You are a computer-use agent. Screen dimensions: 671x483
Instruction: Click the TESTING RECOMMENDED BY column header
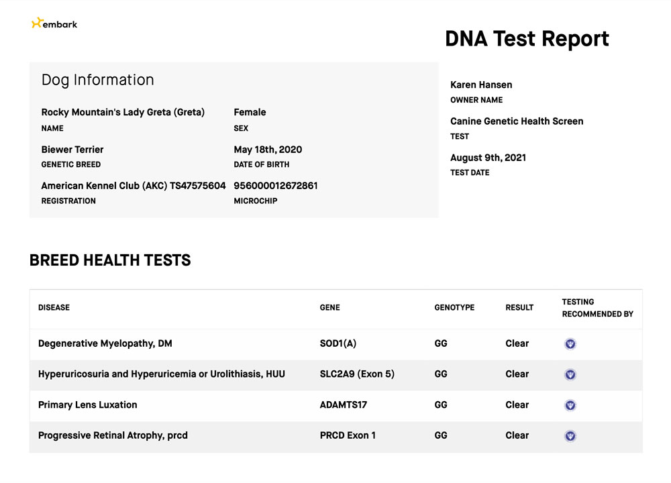pos(597,308)
